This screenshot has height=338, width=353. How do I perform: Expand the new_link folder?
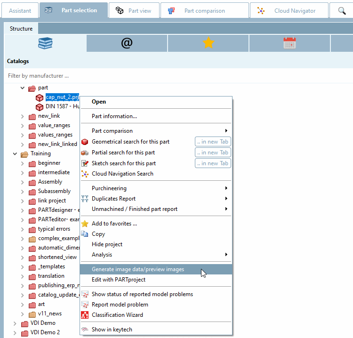pyautogui.click(x=22, y=116)
